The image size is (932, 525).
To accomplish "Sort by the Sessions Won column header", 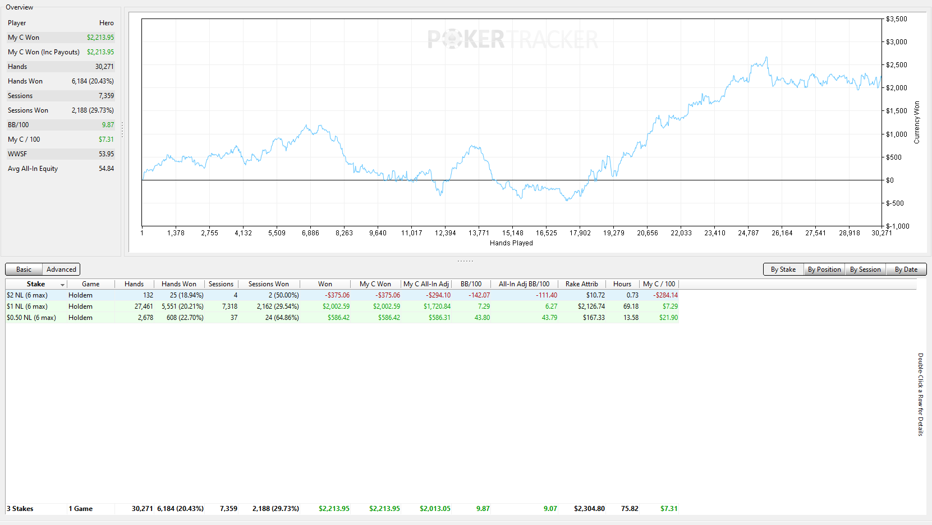I will (269, 284).
